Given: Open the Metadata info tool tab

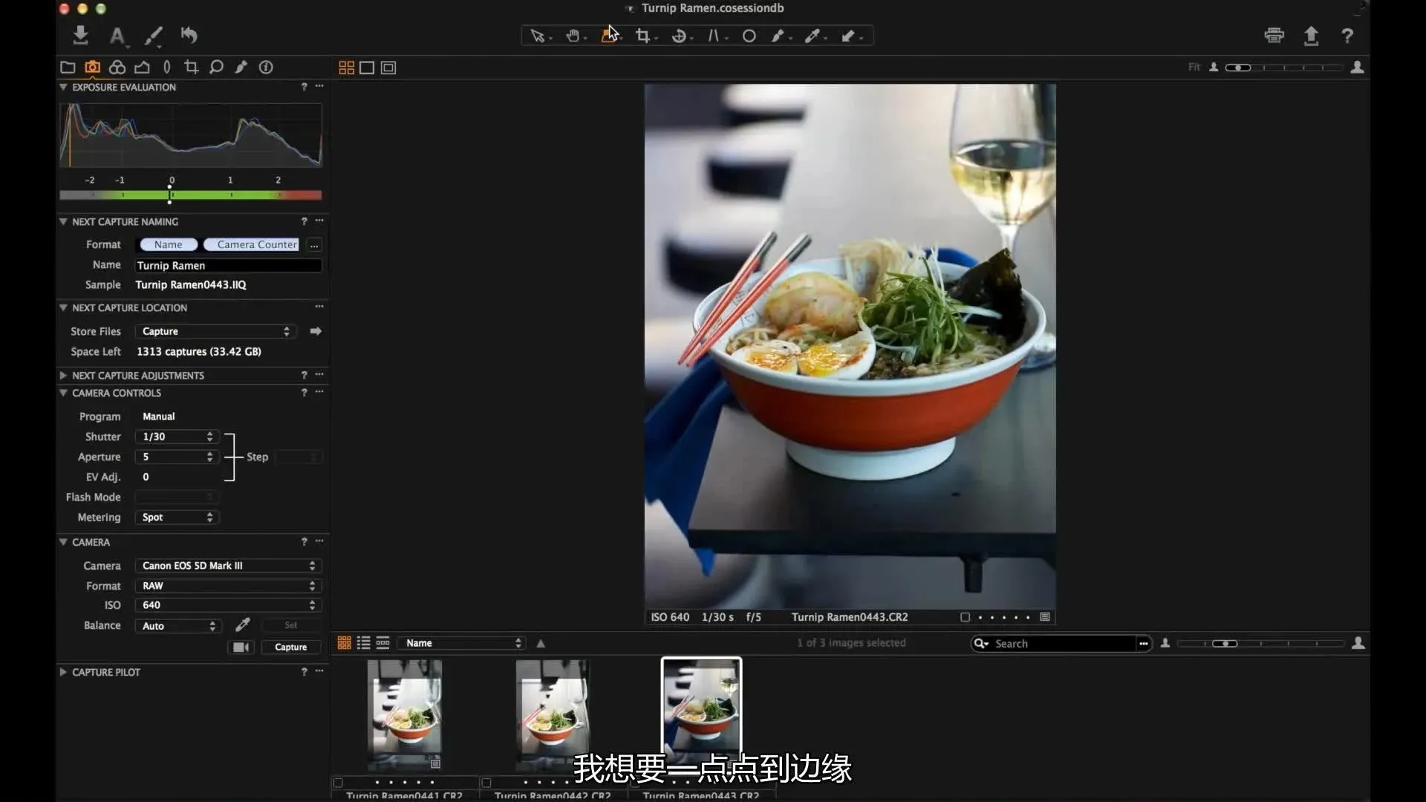Looking at the screenshot, I should [266, 68].
